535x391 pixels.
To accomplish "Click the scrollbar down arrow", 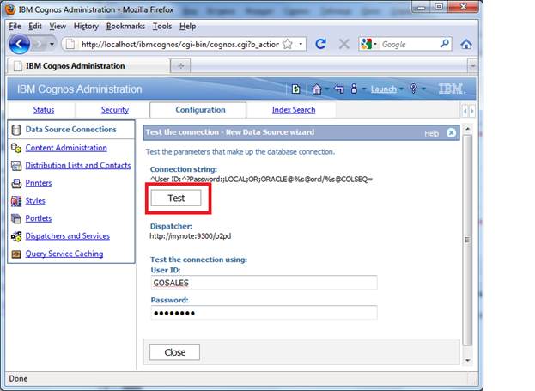I will [x=467, y=360].
